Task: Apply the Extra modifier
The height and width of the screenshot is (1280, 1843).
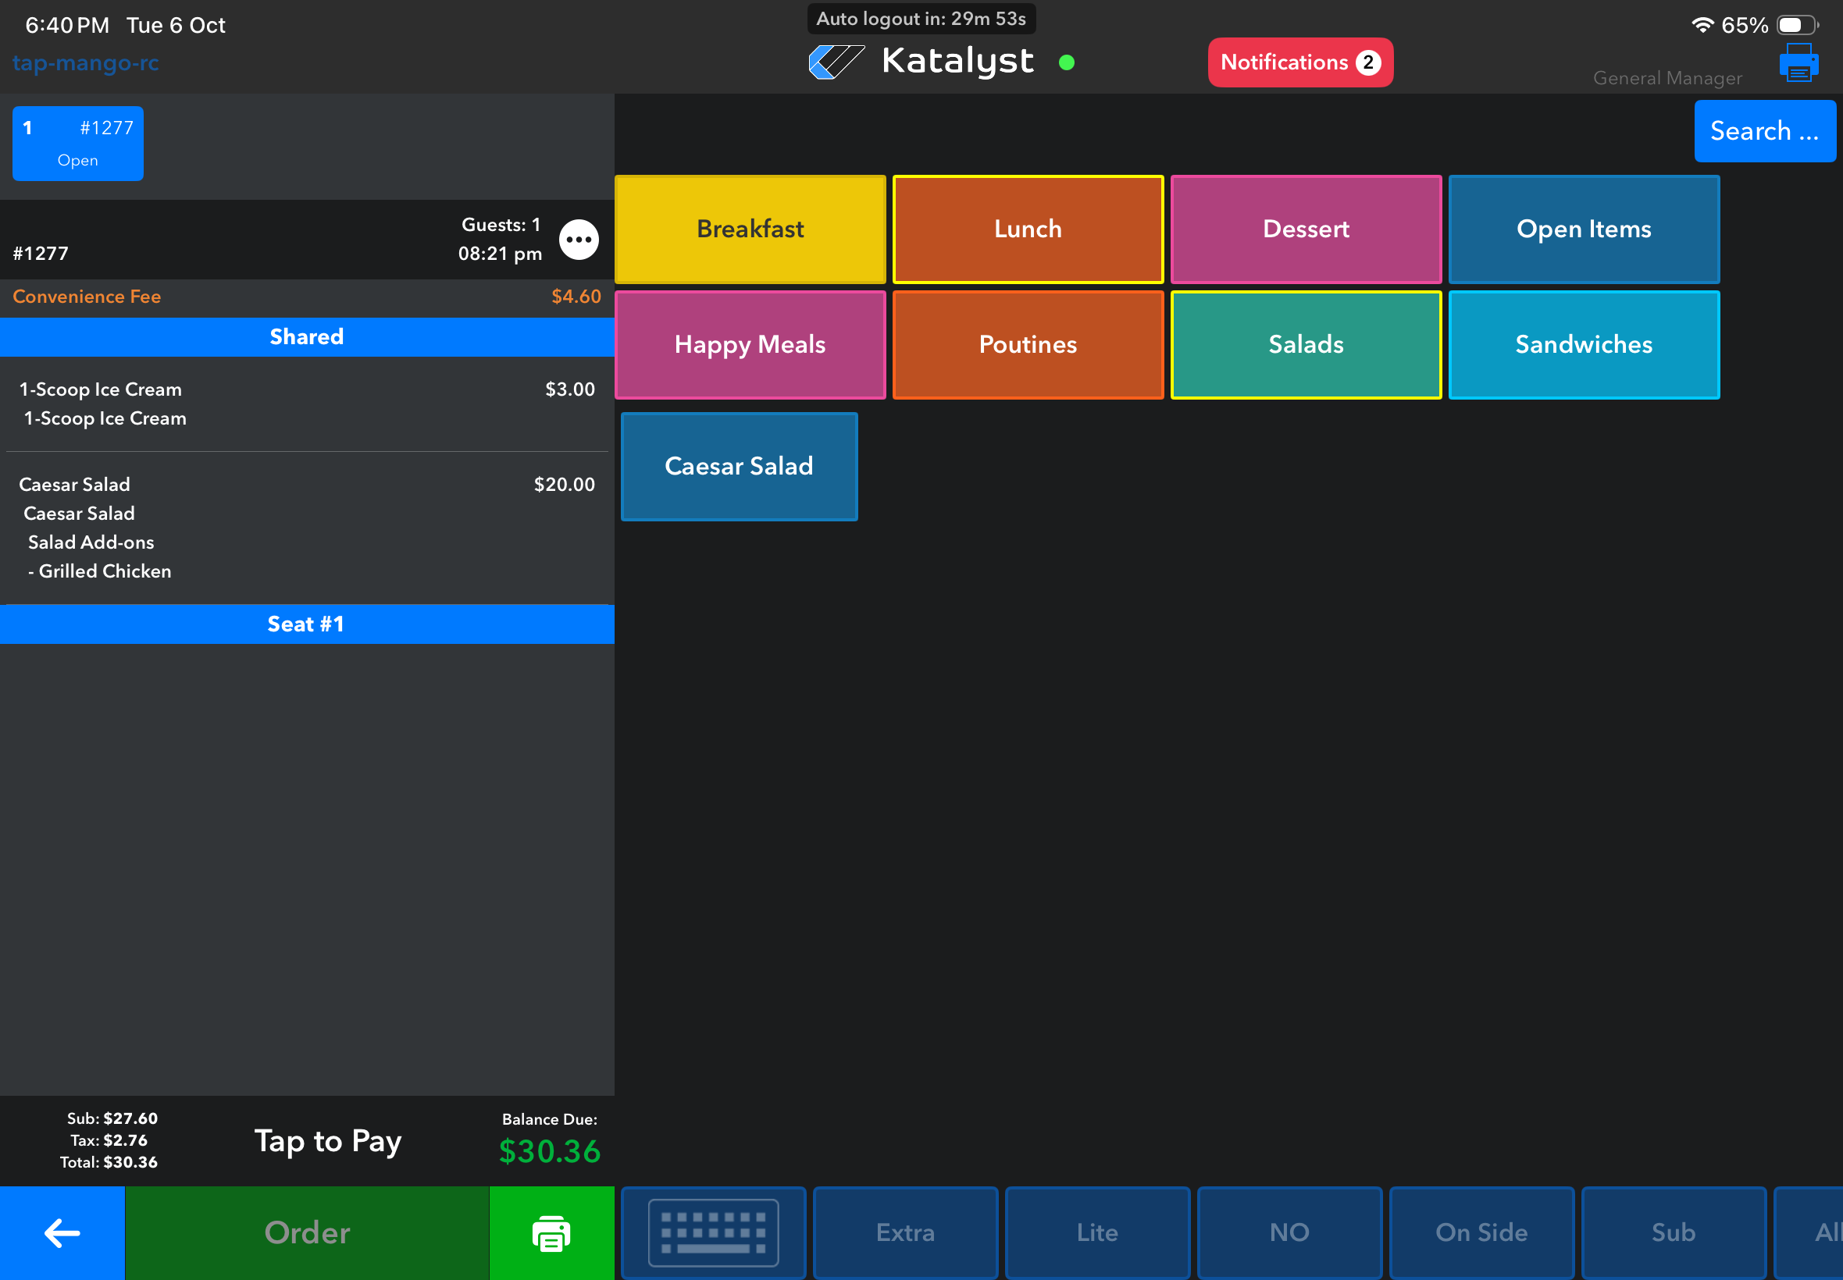Action: 905,1232
